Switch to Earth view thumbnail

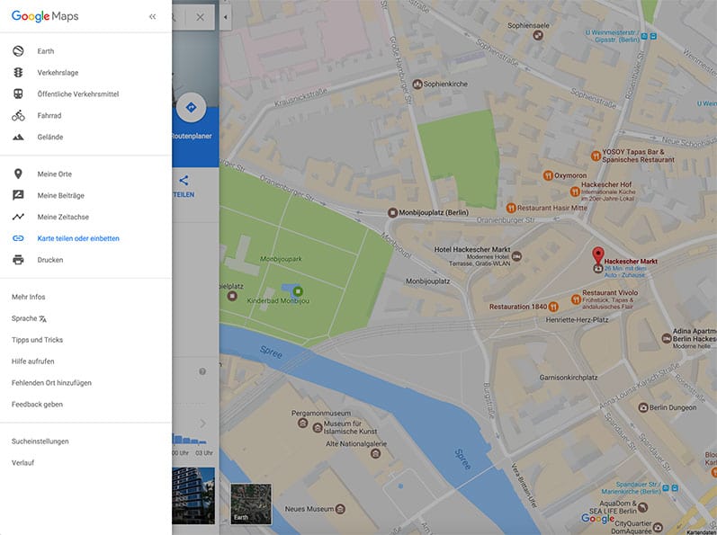coord(250,504)
